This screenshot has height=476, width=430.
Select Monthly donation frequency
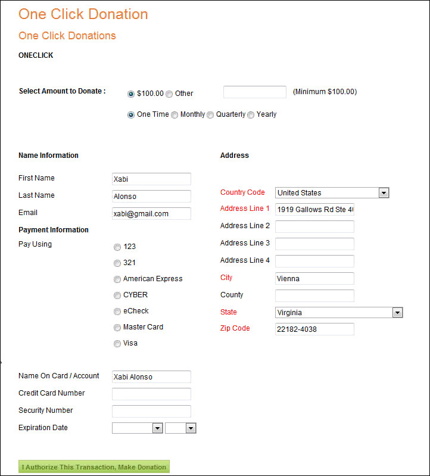(175, 115)
